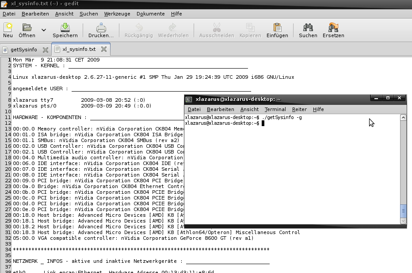Print the document via the Drucken icon
The width and height of the screenshot is (412, 273).
coord(101,27)
